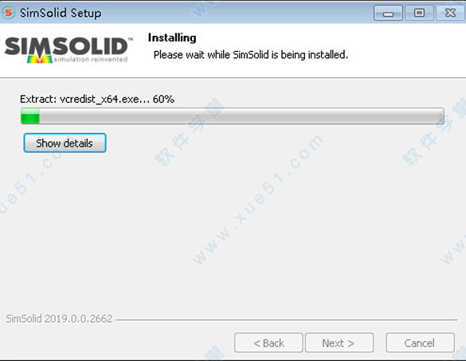
Task: Minimize the SimSolid Setup window
Action: click(388, 13)
